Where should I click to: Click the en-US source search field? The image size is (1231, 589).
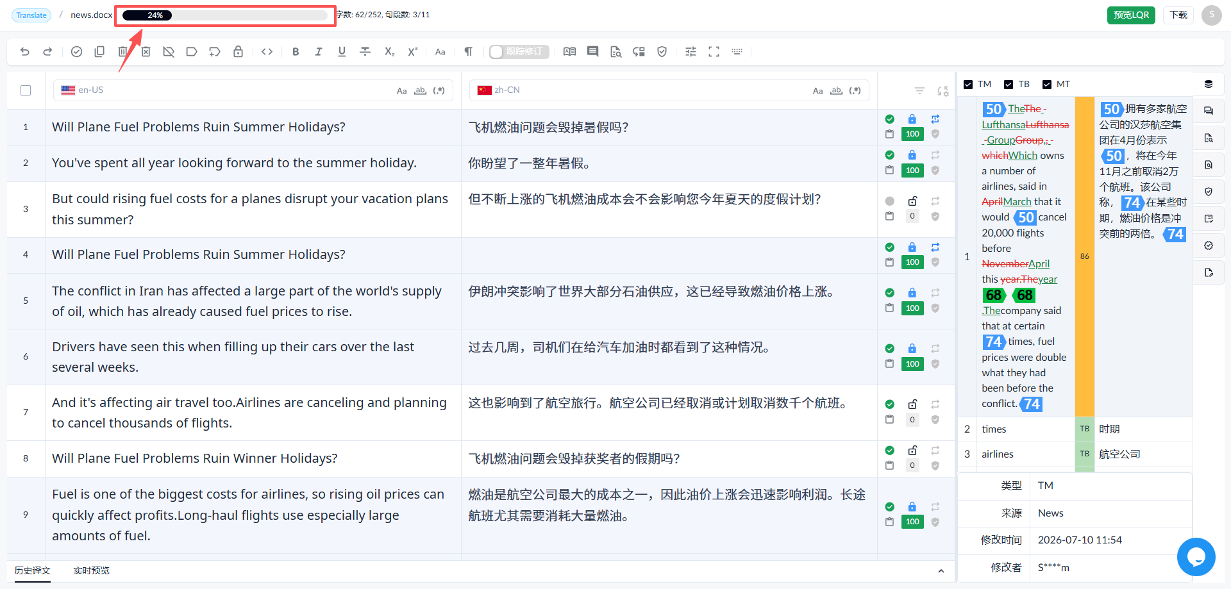[x=253, y=90]
